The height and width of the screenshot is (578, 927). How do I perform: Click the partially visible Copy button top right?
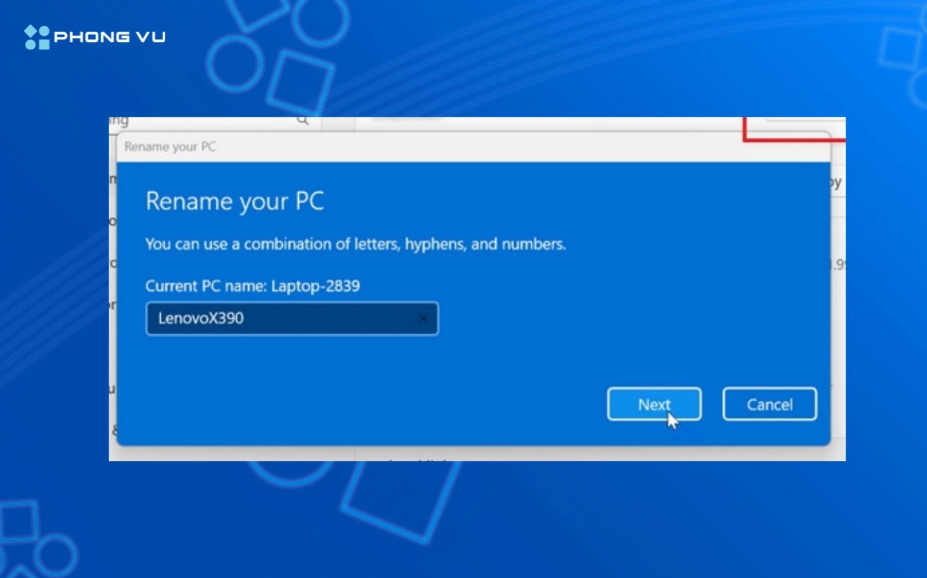point(837,183)
